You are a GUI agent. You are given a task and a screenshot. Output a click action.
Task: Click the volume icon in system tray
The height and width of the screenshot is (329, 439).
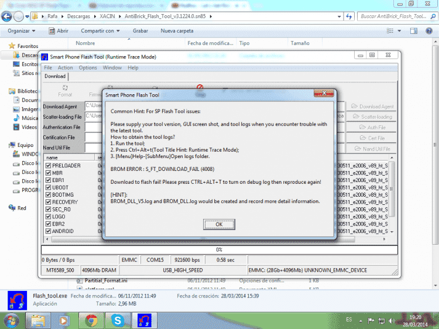[x=392, y=321]
